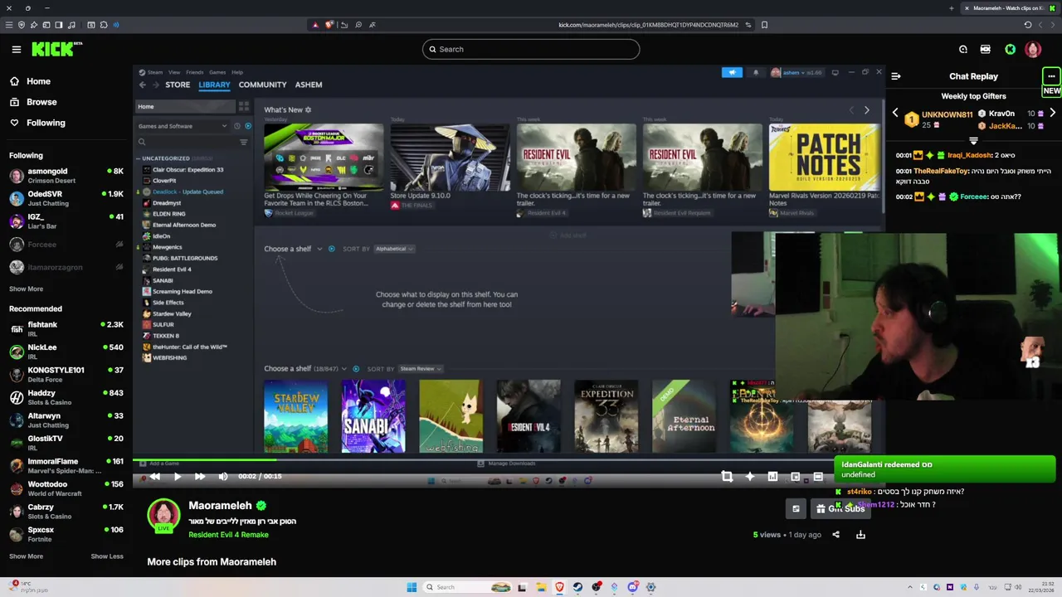Reload the page with refresh icon
Viewport: 1062px width, 597px height.
coord(1027,25)
